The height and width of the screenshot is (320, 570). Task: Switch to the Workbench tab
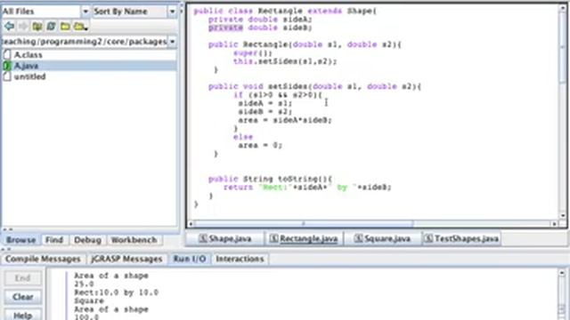[134, 240]
